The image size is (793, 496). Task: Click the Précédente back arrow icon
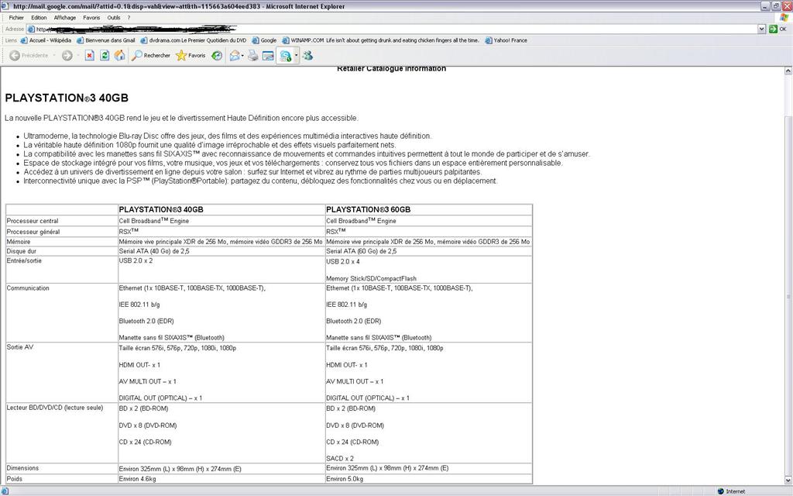coord(15,56)
